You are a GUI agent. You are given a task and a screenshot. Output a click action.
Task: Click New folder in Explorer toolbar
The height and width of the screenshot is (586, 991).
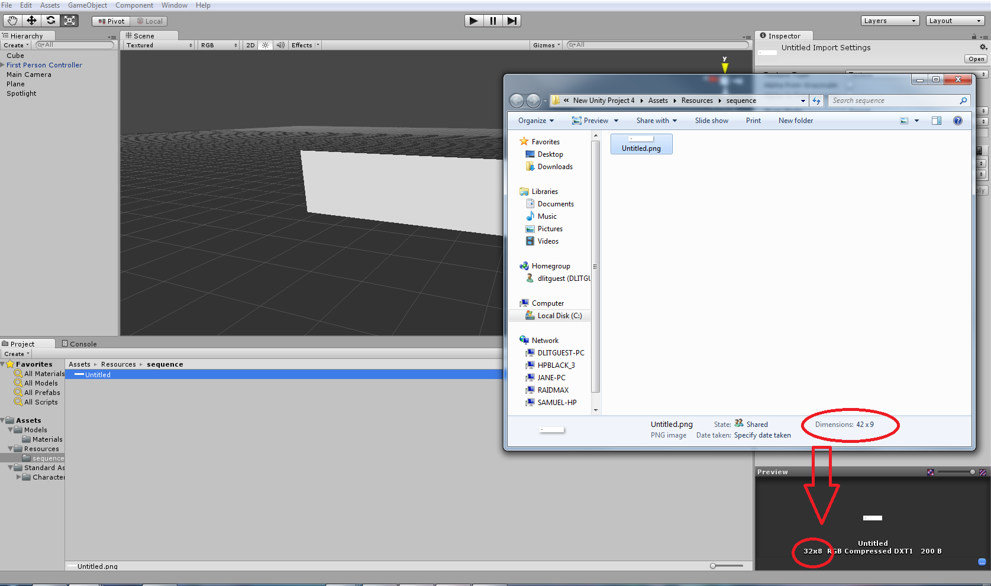(795, 121)
